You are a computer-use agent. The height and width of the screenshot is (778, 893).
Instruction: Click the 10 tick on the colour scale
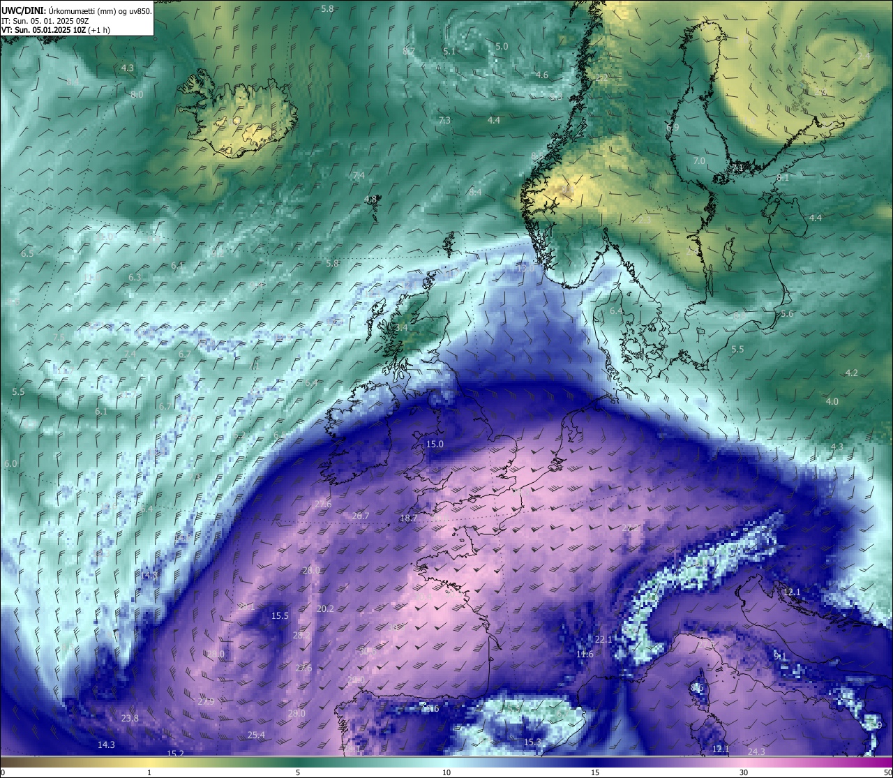click(x=446, y=772)
